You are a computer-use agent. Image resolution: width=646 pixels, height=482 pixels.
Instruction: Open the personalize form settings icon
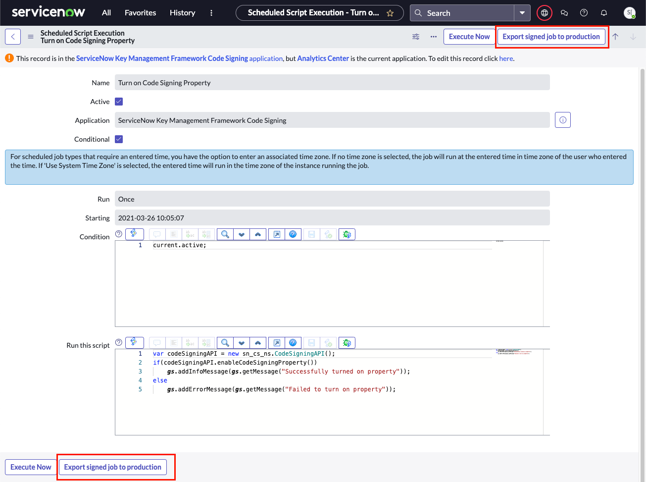tap(416, 37)
